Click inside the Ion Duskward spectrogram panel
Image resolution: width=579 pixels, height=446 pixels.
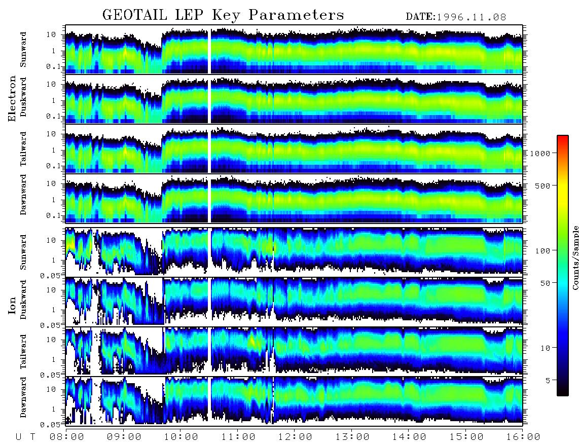tap(294, 302)
